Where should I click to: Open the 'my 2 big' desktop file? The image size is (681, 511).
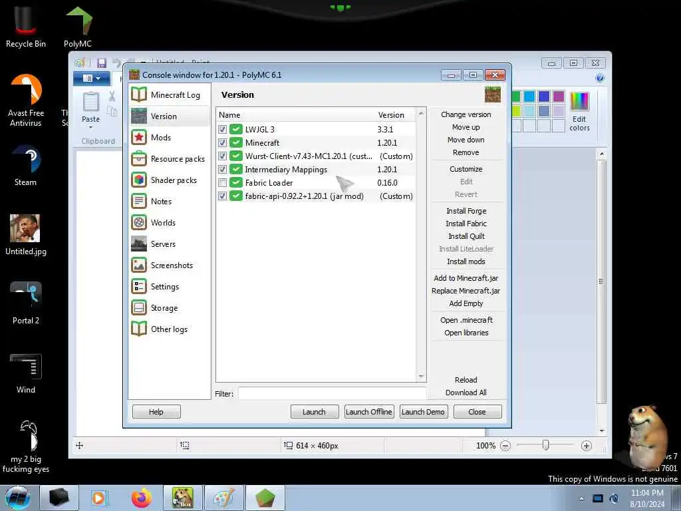coord(26,446)
